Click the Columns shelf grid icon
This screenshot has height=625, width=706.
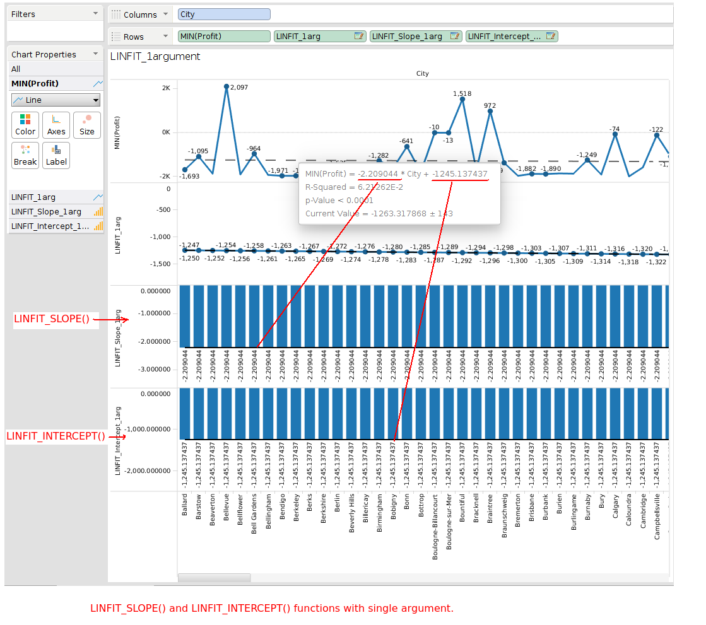tap(116, 15)
